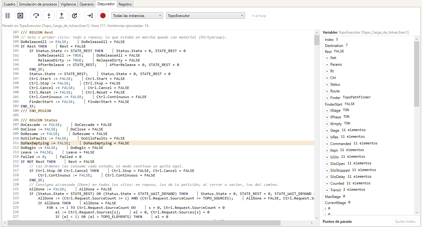The width and height of the screenshot is (422, 227).
Task: Expand the tStage TON variable
Action: point(327,110)
